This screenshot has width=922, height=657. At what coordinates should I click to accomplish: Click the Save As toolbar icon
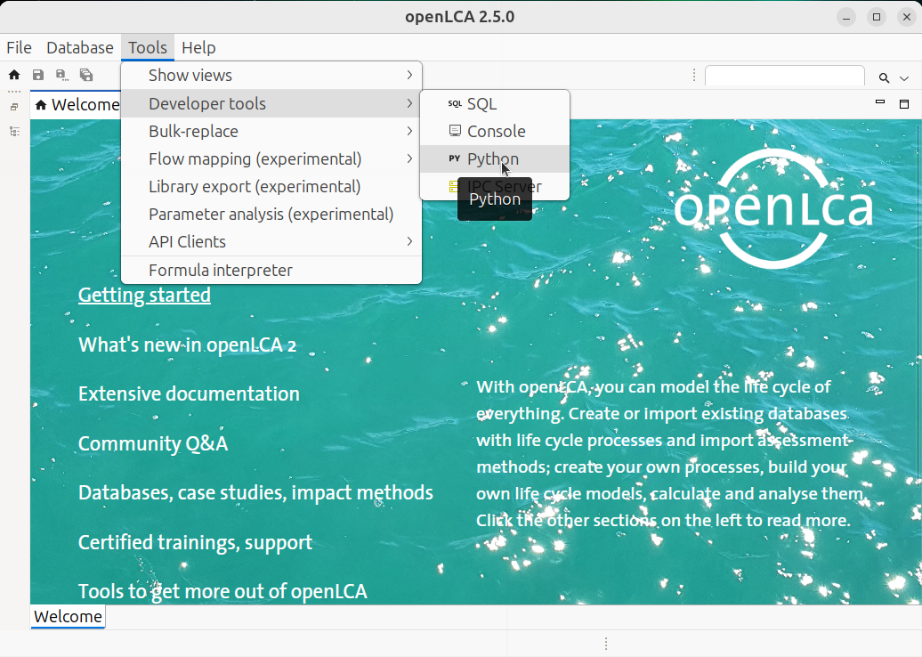(x=61, y=75)
